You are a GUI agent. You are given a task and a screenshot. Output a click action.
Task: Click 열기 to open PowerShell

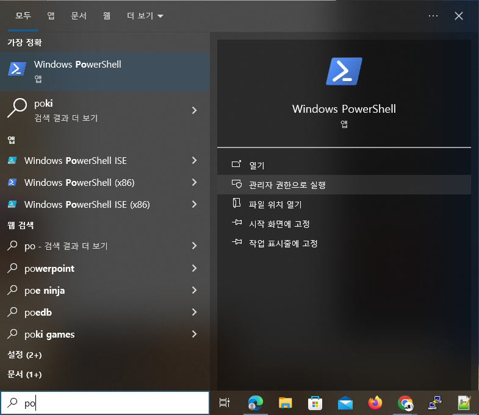(x=344, y=165)
